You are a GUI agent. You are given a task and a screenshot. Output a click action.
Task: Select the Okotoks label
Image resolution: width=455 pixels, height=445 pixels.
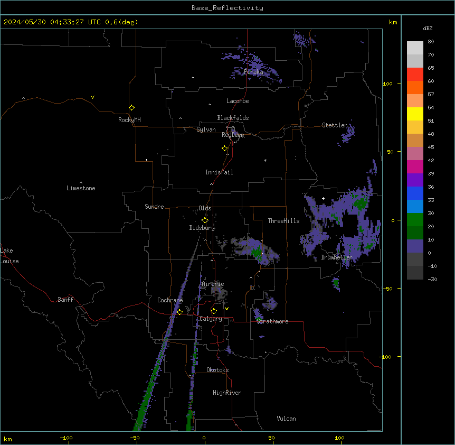[x=217, y=370]
